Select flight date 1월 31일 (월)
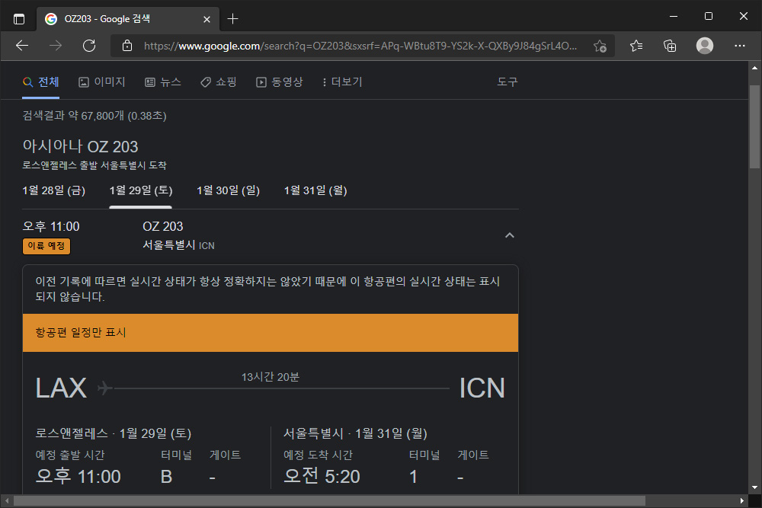The width and height of the screenshot is (762, 508). coord(315,190)
